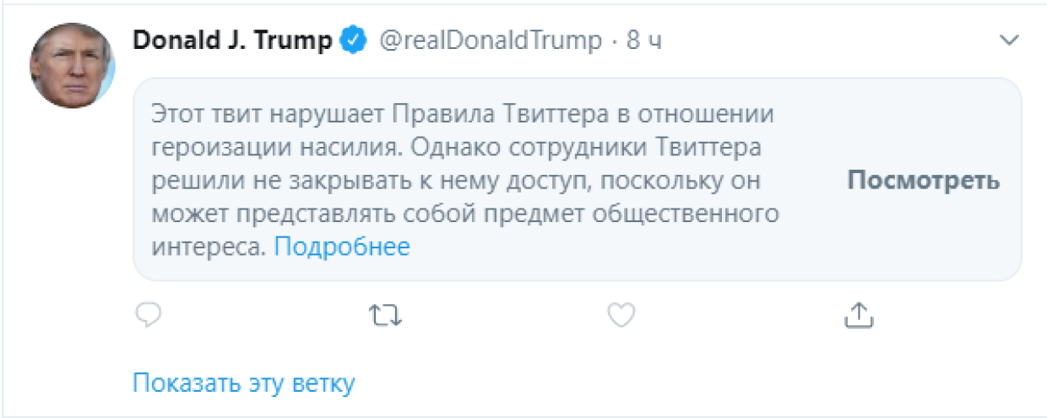This screenshot has height=418, width=1047.
Task: Open the Donald J. Trump display name
Action: pos(232,41)
